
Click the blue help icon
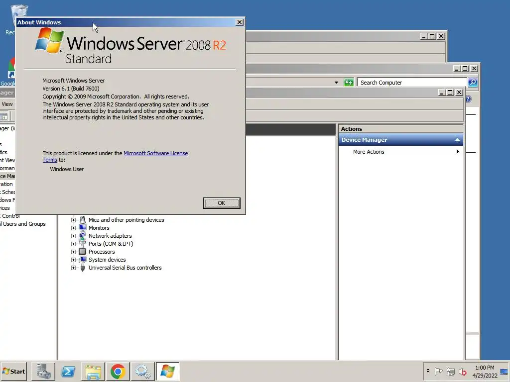[469, 99]
